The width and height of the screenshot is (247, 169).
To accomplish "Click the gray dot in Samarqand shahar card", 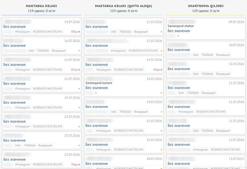I will point(178,36).
